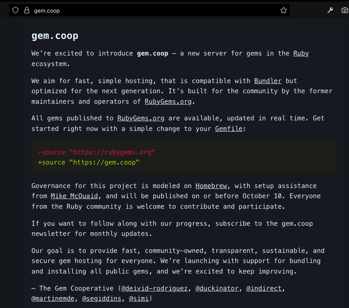Visit the @simi profile link
The height and width of the screenshot is (308, 349).
tap(139, 299)
